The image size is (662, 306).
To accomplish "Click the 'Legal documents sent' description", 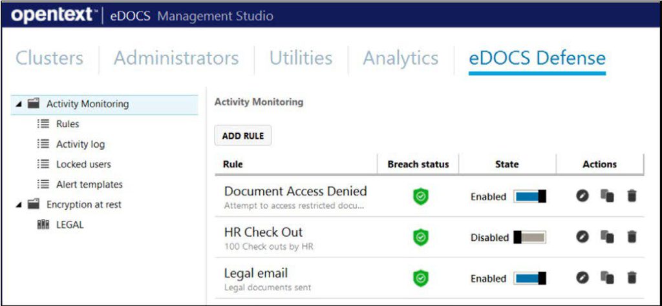I will click(268, 287).
